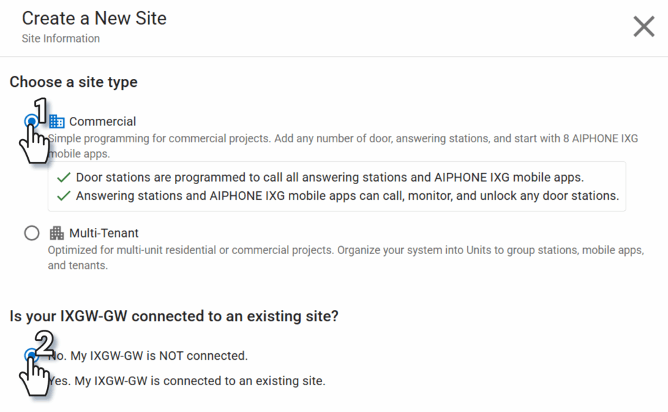Click the 'Create a New Site' title

[x=94, y=18]
